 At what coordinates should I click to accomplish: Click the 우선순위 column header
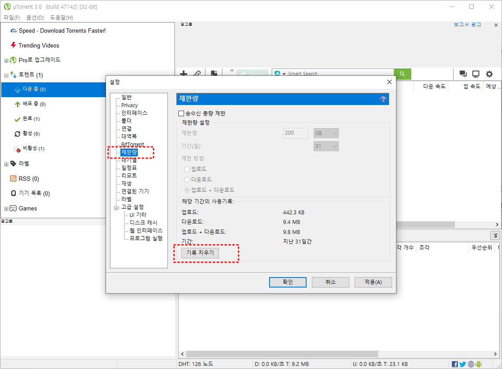click(482, 247)
